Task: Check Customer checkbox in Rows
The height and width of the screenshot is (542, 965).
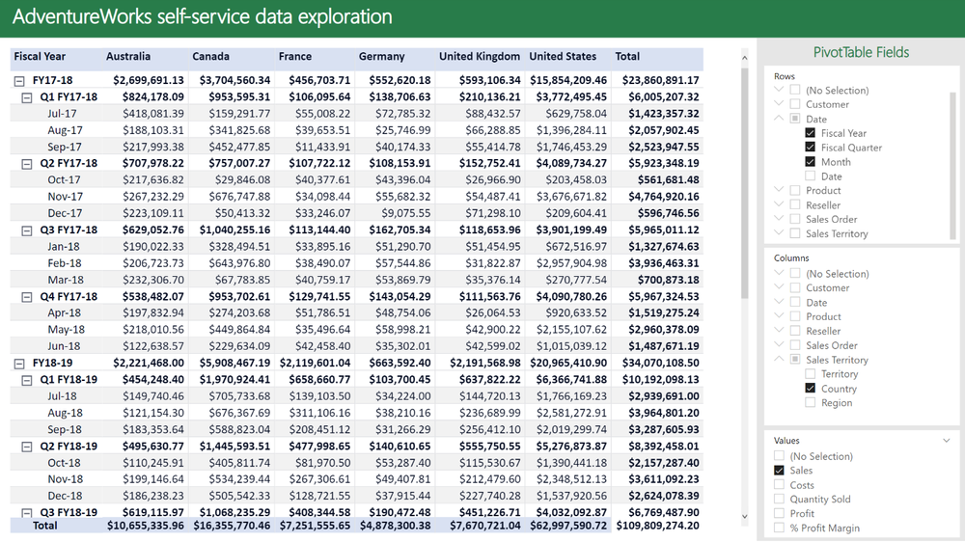Action: 795,104
